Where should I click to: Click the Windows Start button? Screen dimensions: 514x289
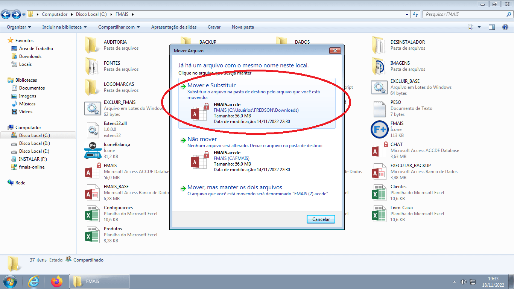coord(10,281)
